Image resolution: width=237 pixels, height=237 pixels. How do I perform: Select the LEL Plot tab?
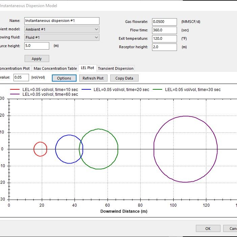pos(87,68)
